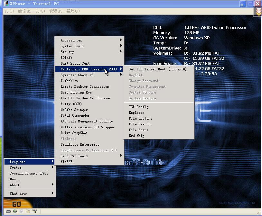
Task: Click the greyed Computer Management entry
Action: click(159, 87)
